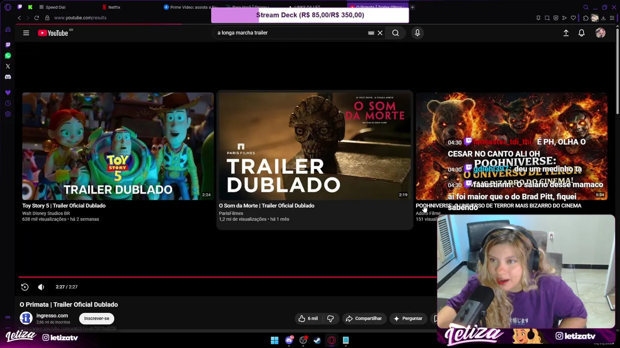
Task: Open the YouTube hamburger guide menu
Action: 26,33
